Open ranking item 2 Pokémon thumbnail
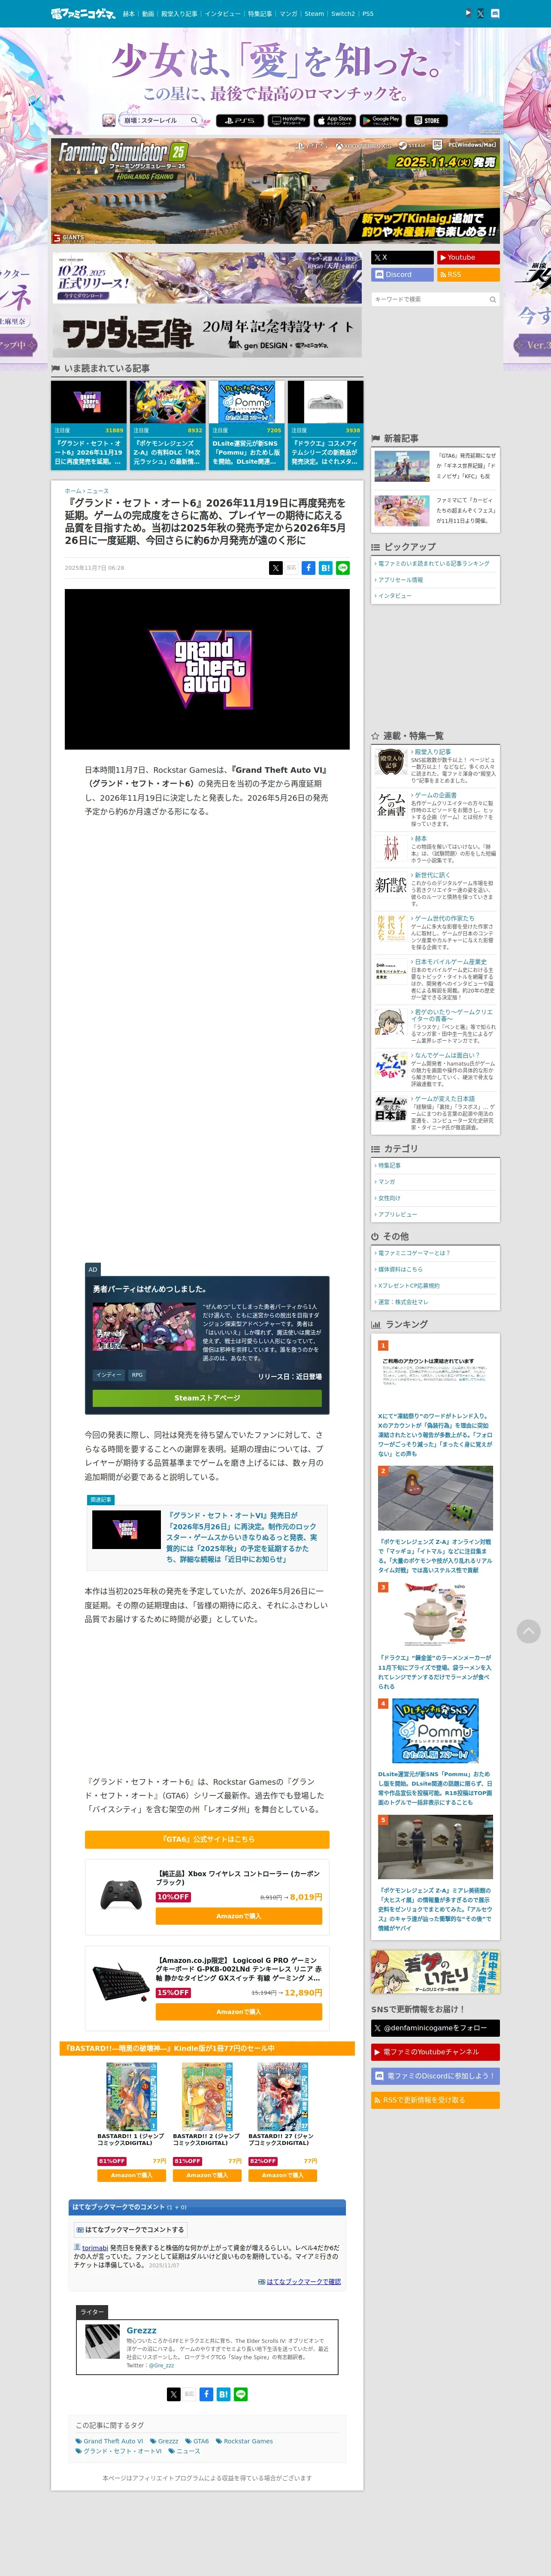The height and width of the screenshot is (2576, 551). [435, 1499]
